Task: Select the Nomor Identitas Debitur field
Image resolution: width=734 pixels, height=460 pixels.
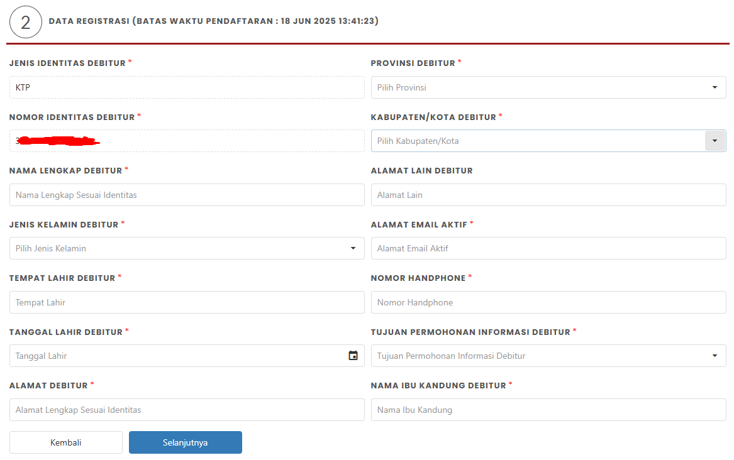Action: click(x=186, y=141)
